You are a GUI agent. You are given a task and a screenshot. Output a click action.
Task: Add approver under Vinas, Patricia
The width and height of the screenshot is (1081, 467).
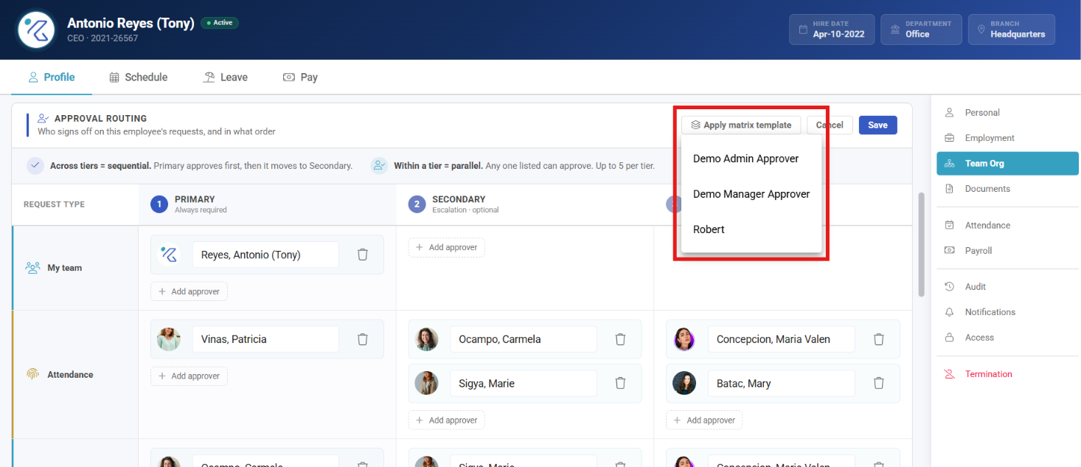pyautogui.click(x=189, y=376)
